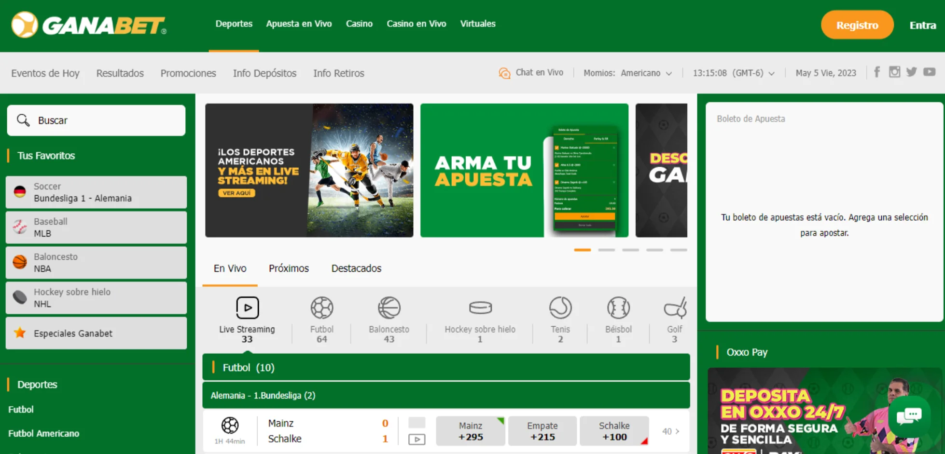The image size is (945, 454).
Task: Select the Live Streaming play icon
Action: click(248, 307)
